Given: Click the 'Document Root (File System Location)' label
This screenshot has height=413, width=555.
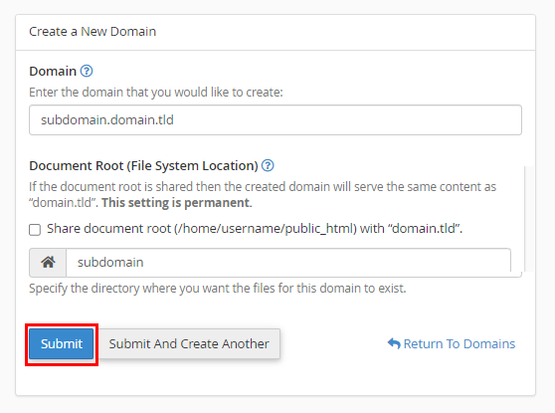Looking at the screenshot, I should coord(143,166).
